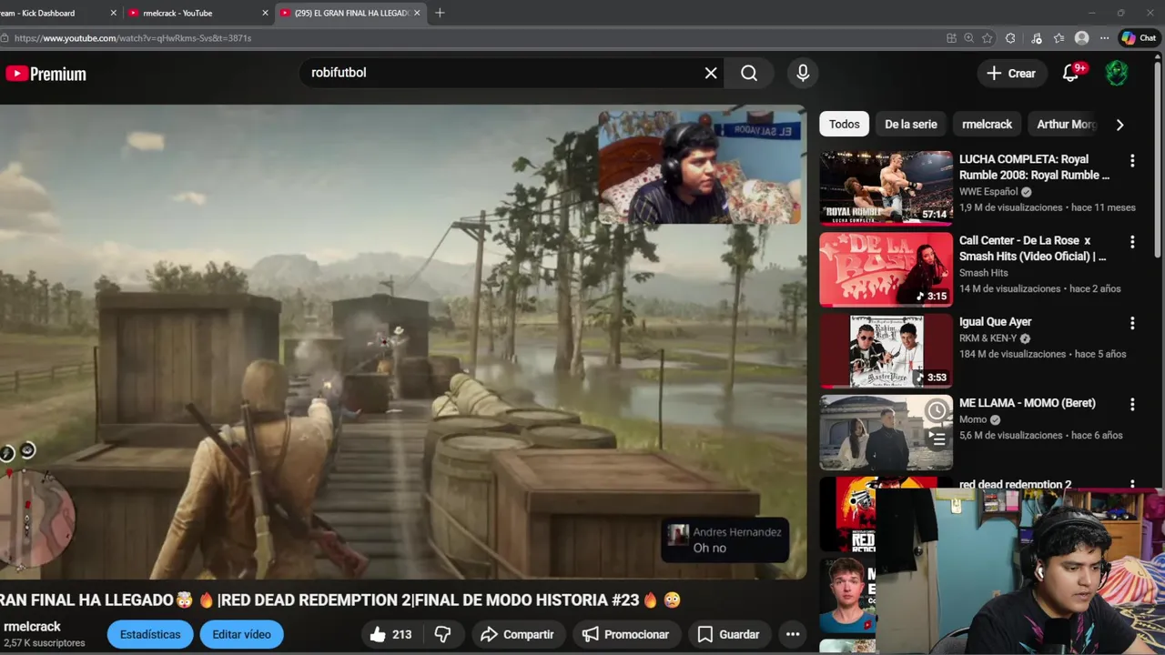Open the "red dead redemption 2" suggested title
Viewport: 1165px width, 655px height.
[x=1015, y=484]
